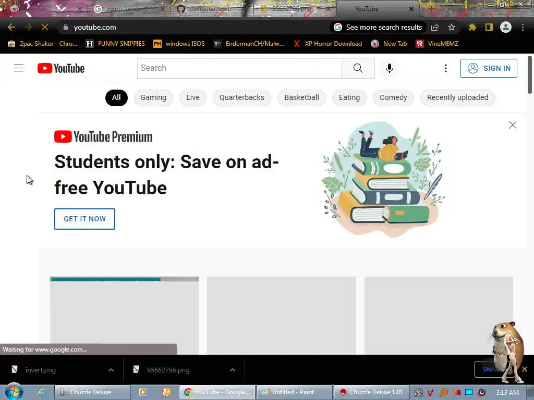Image resolution: width=534 pixels, height=400 pixels.
Task: Open the VineMEMZ bookmark
Action: click(438, 44)
